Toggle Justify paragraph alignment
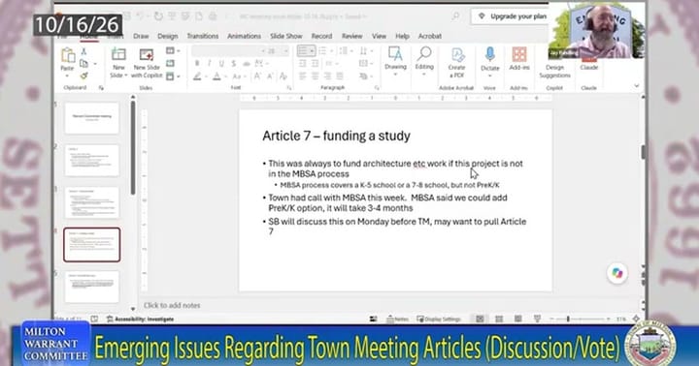Image resolution: width=699 pixels, height=366 pixels. pos(340,76)
